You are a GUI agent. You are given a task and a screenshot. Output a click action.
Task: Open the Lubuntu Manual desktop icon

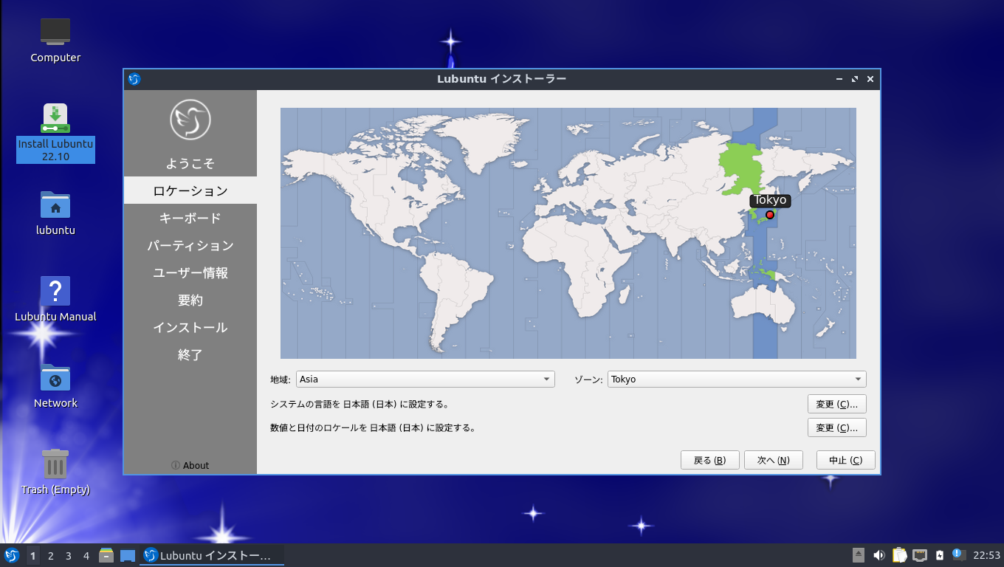pyautogui.click(x=55, y=300)
